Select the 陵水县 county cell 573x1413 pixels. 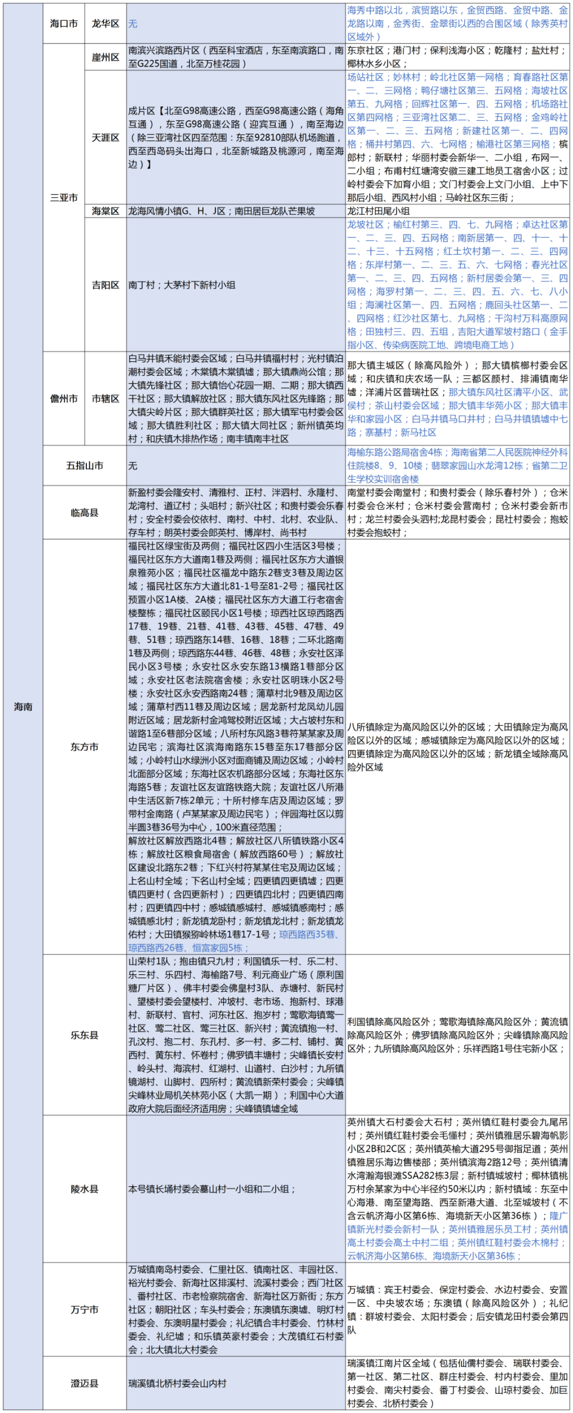point(85,1189)
